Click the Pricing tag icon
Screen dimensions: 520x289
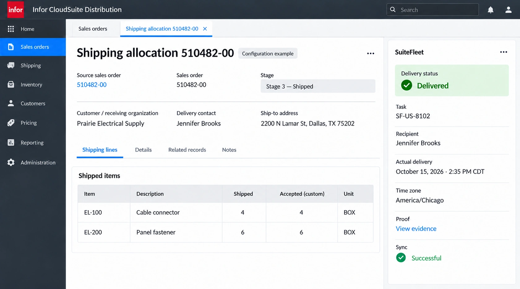click(x=11, y=123)
